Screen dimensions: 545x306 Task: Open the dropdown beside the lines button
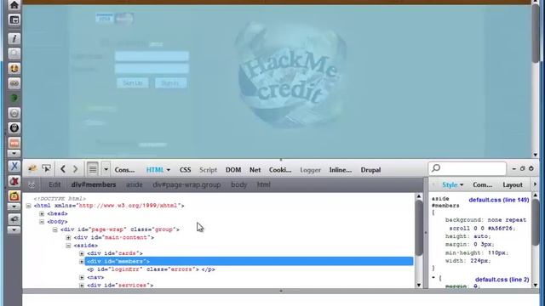click(x=106, y=169)
